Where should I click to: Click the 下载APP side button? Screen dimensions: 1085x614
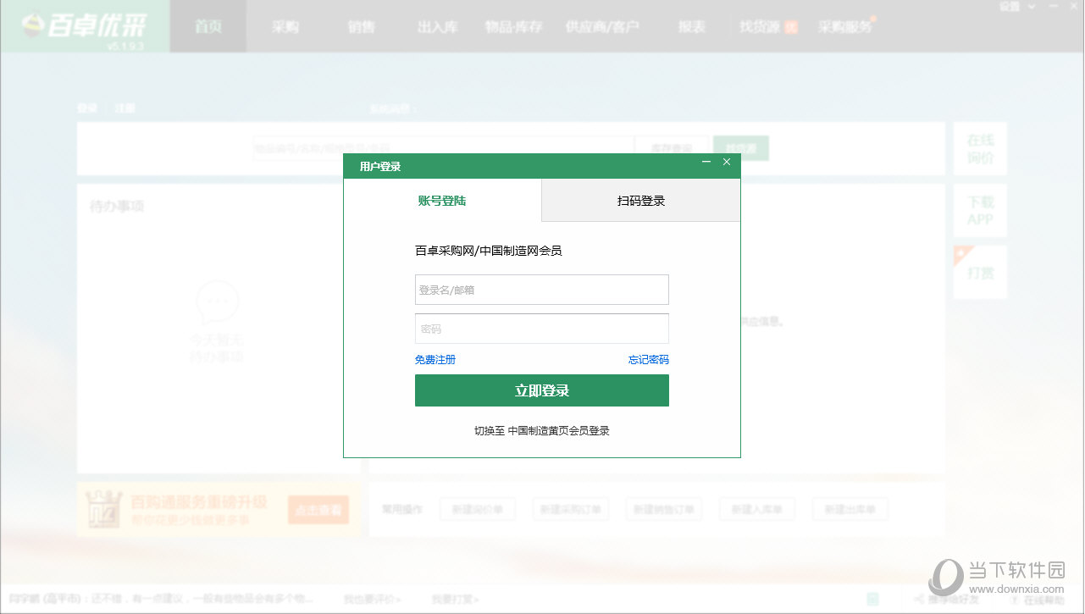[981, 211]
